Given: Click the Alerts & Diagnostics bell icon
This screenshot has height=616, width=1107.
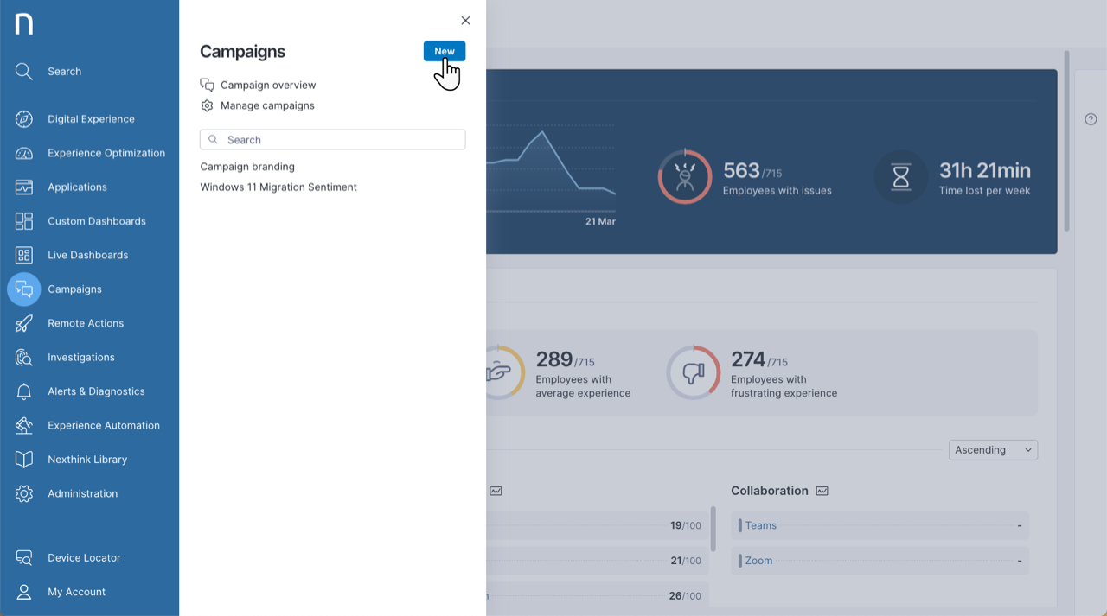Looking at the screenshot, I should coord(24,391).
